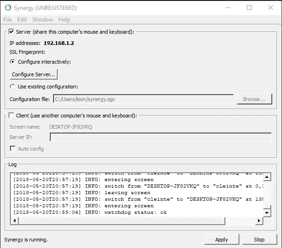Toggle the Auto config checkbox
The image size is (282, 248).
[13, 149]
